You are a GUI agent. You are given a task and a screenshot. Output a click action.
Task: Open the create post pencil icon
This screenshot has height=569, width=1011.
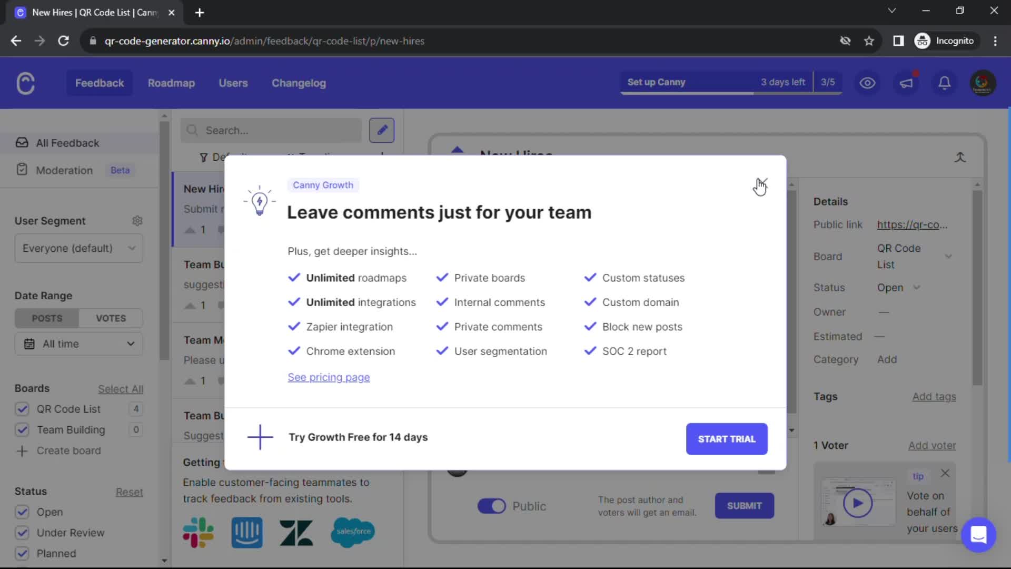[381, 130]
